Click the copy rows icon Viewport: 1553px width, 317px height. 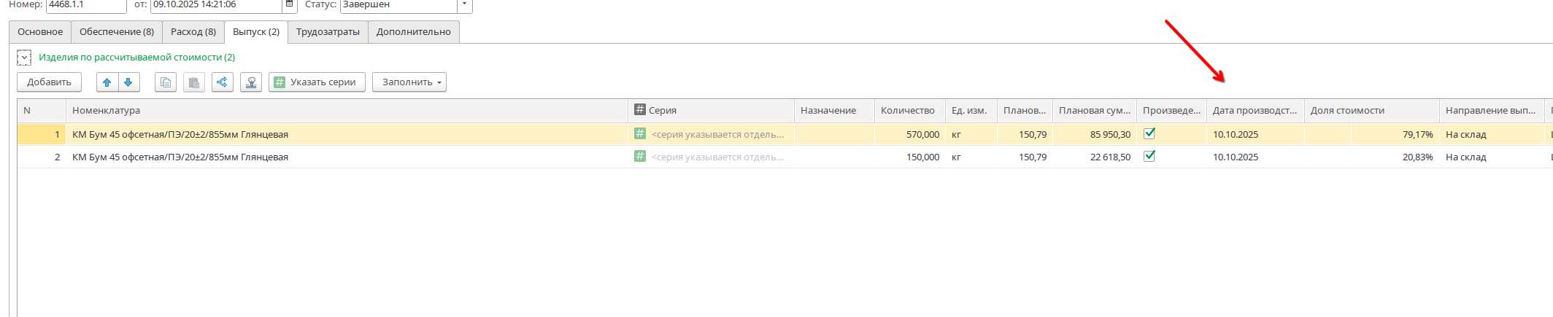pos(166,82)
